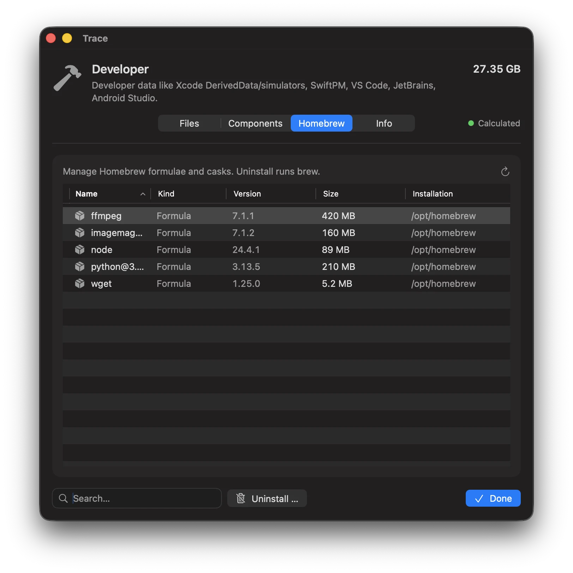
Task: Click the Developer hammer icon
Action: click(67, 78)
